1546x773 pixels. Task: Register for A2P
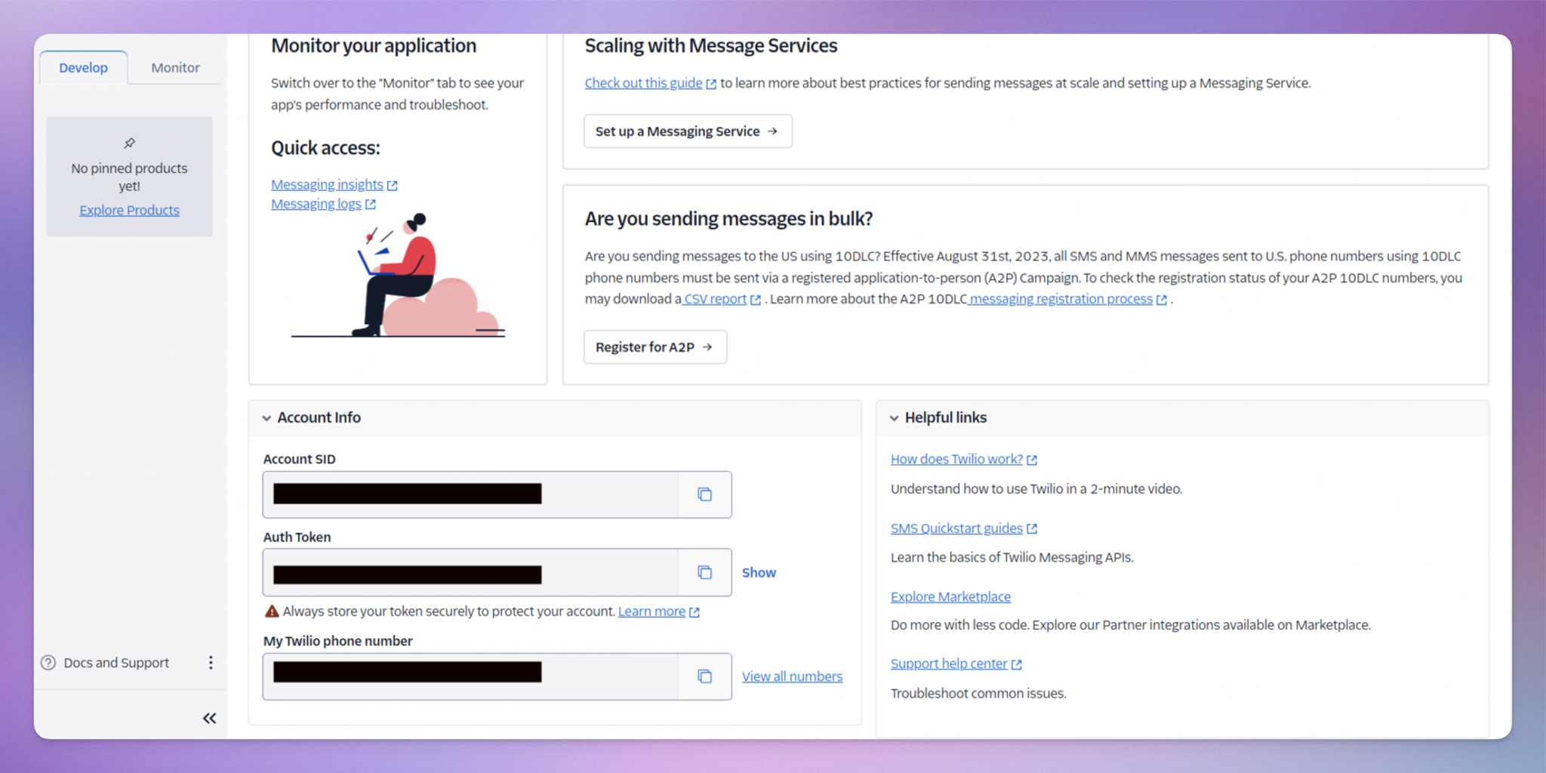654,346
